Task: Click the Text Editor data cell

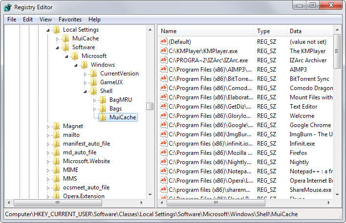Action: coord(303,107)
